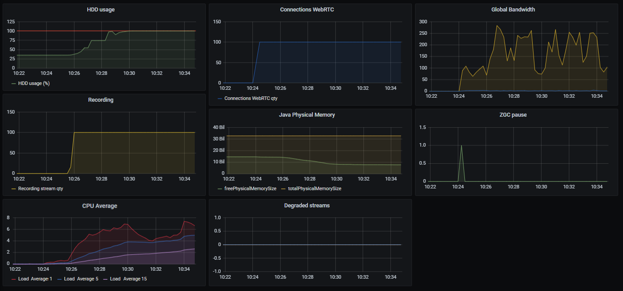Open the HDD usage panel title
The width and height of the screenshot is (623, 291).
coord(101,9)
